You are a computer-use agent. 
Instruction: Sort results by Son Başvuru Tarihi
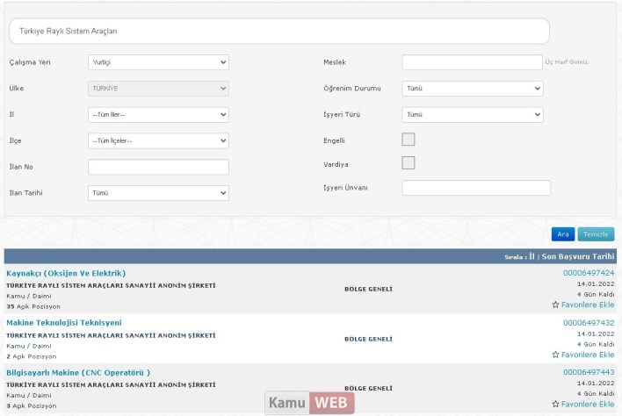point(578,256)
